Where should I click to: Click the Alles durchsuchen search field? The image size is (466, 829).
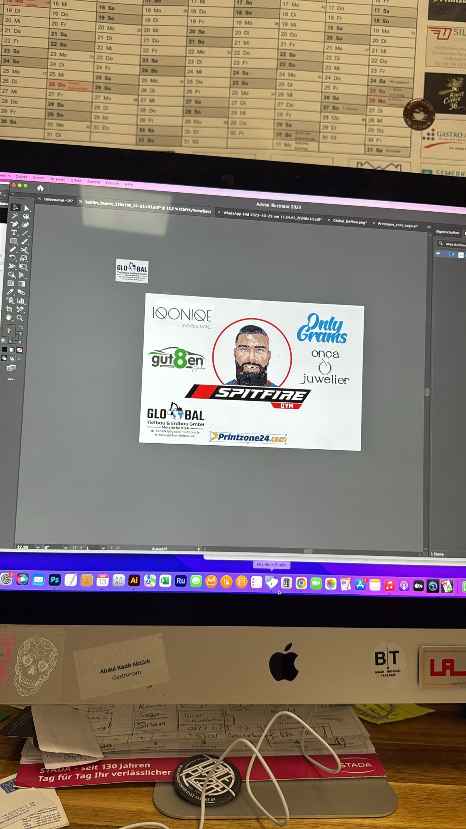click(451, 244)
